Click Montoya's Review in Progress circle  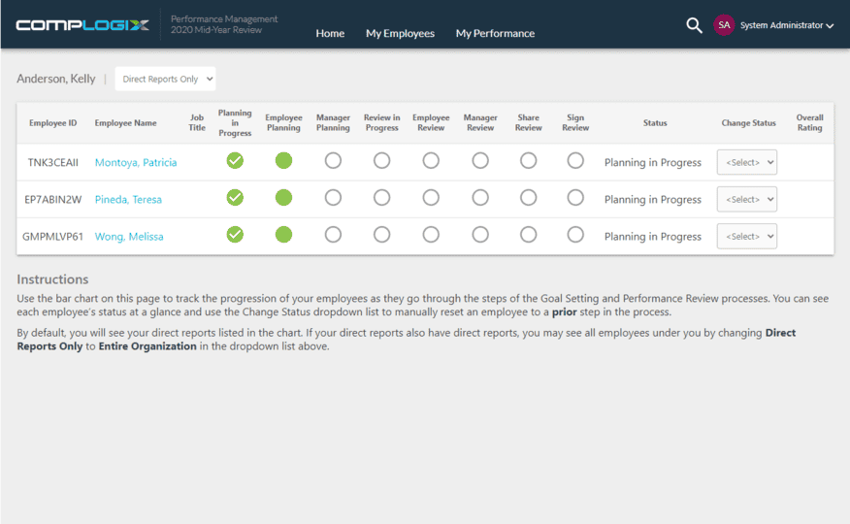(x=381, y=161)
